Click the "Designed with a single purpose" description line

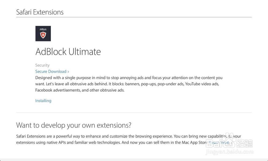coord(129,78)
